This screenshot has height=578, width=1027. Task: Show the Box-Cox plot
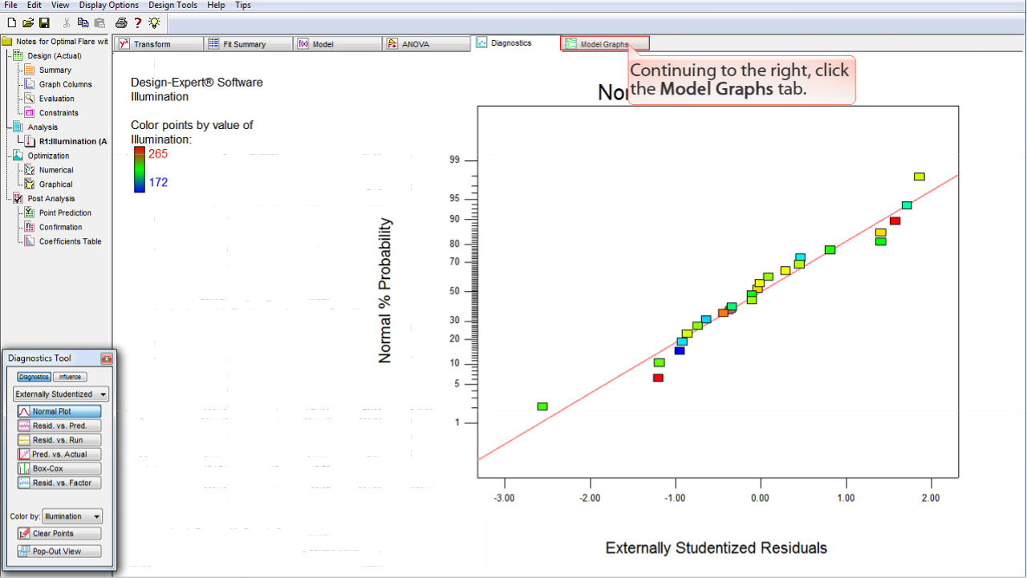(59, 468)
